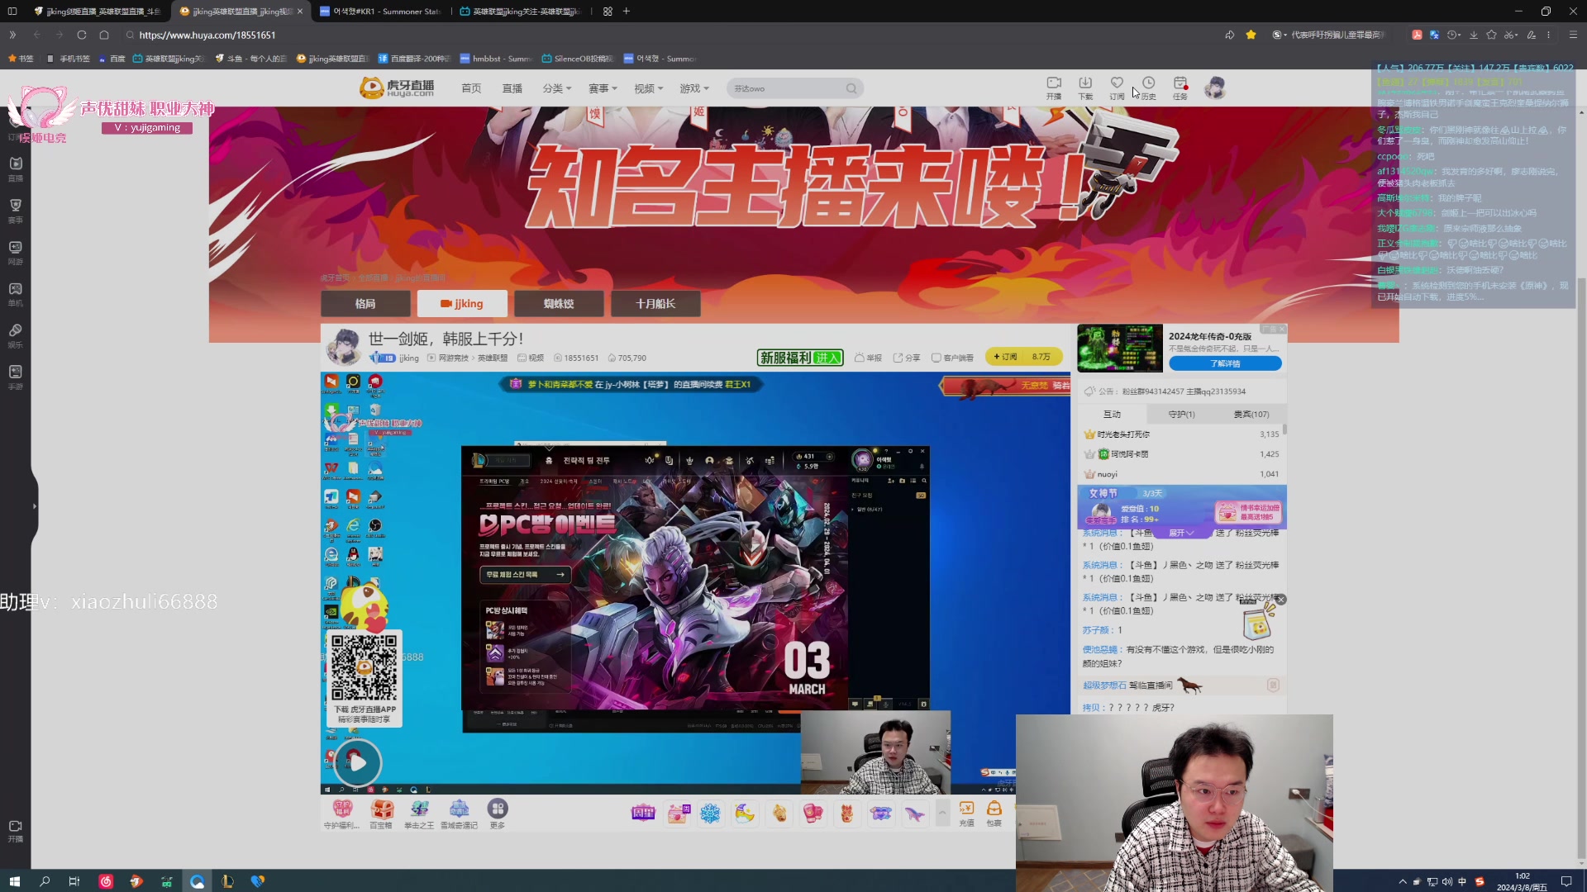The width and height of the screenshot is (1587, 892).
Task: Select the 蝴蝶煐 streamer tab
Action: [x=559, y=304]
